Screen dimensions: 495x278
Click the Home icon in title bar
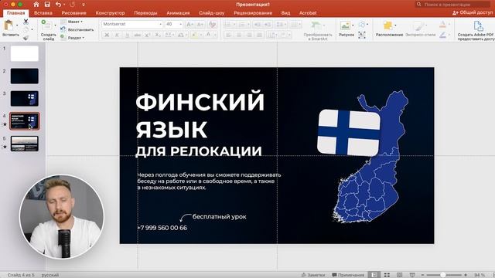click(x=36, y=5)
